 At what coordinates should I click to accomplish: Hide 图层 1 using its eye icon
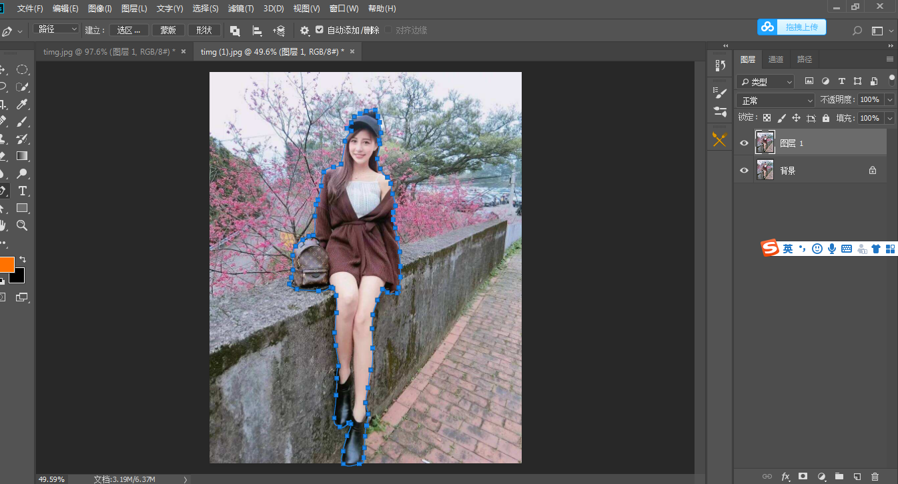point(745,143)
